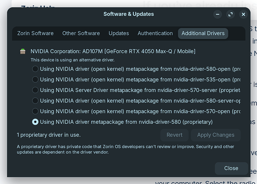Viewport: 257px width, 184px height.
Task: Pick the nvidia-driver-580-server-open driver option
Action: tap(35, 101)
